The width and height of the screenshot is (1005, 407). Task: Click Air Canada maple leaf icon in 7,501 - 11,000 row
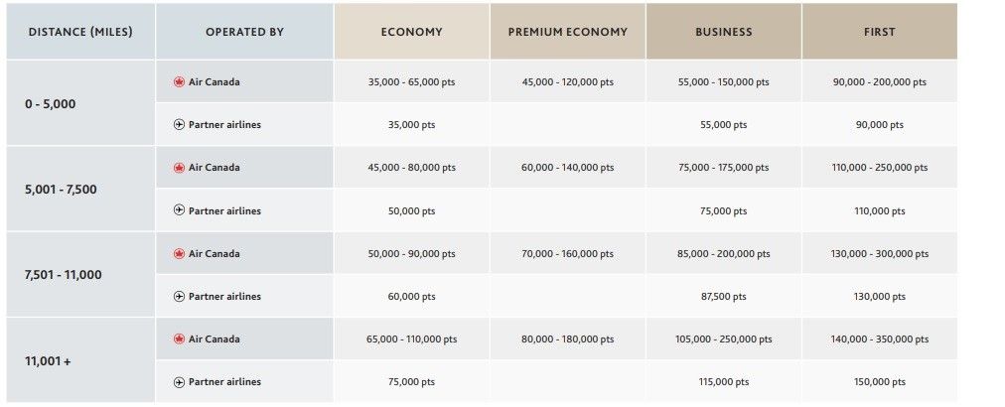tap(179, 253)
